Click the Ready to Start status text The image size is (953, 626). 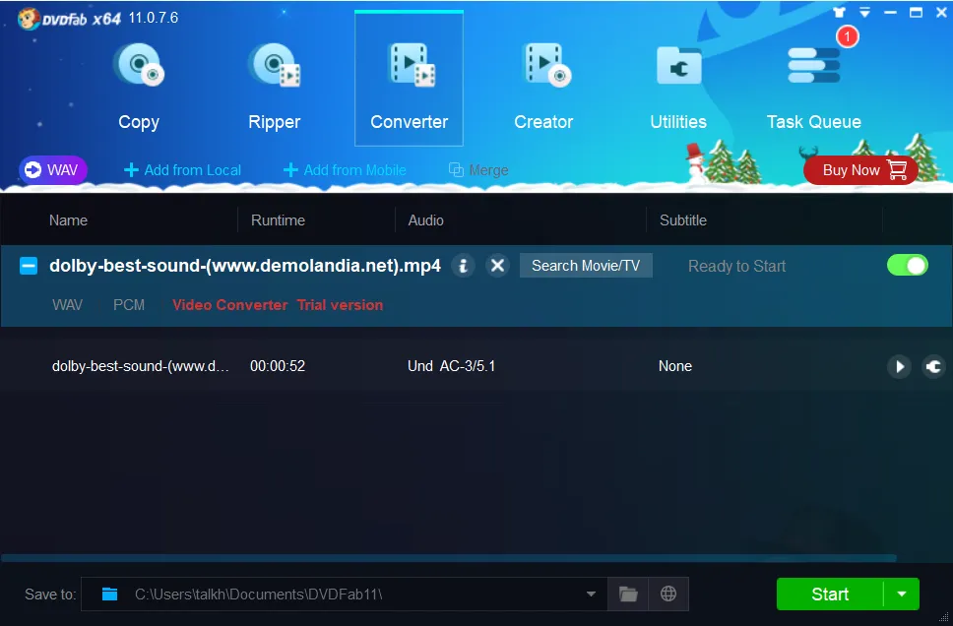(x=736, y=266)
